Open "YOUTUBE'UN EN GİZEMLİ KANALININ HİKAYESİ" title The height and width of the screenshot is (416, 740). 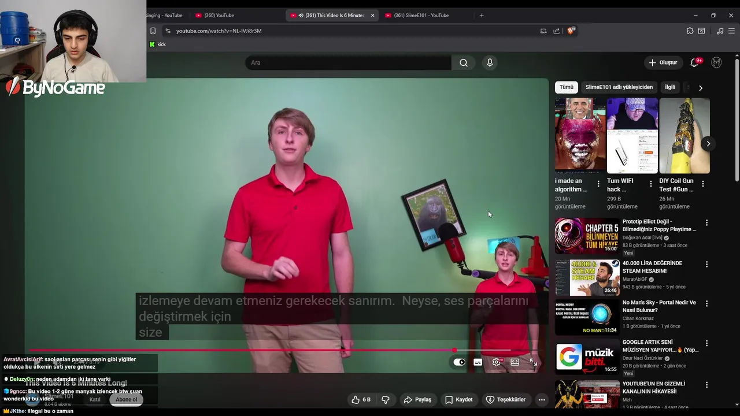point(654,387)
